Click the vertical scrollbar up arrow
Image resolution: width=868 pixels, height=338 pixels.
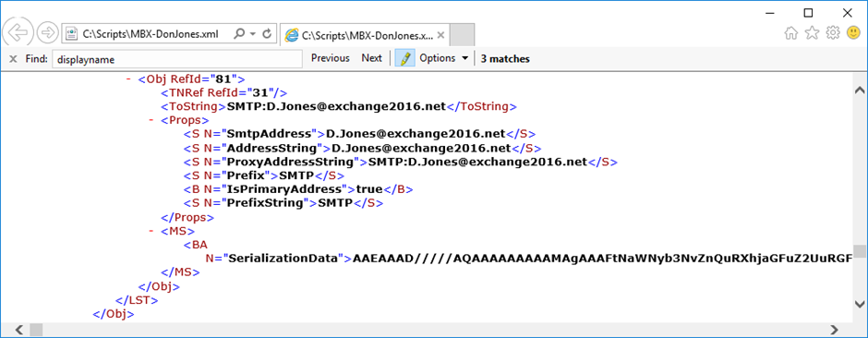(859, 91)
